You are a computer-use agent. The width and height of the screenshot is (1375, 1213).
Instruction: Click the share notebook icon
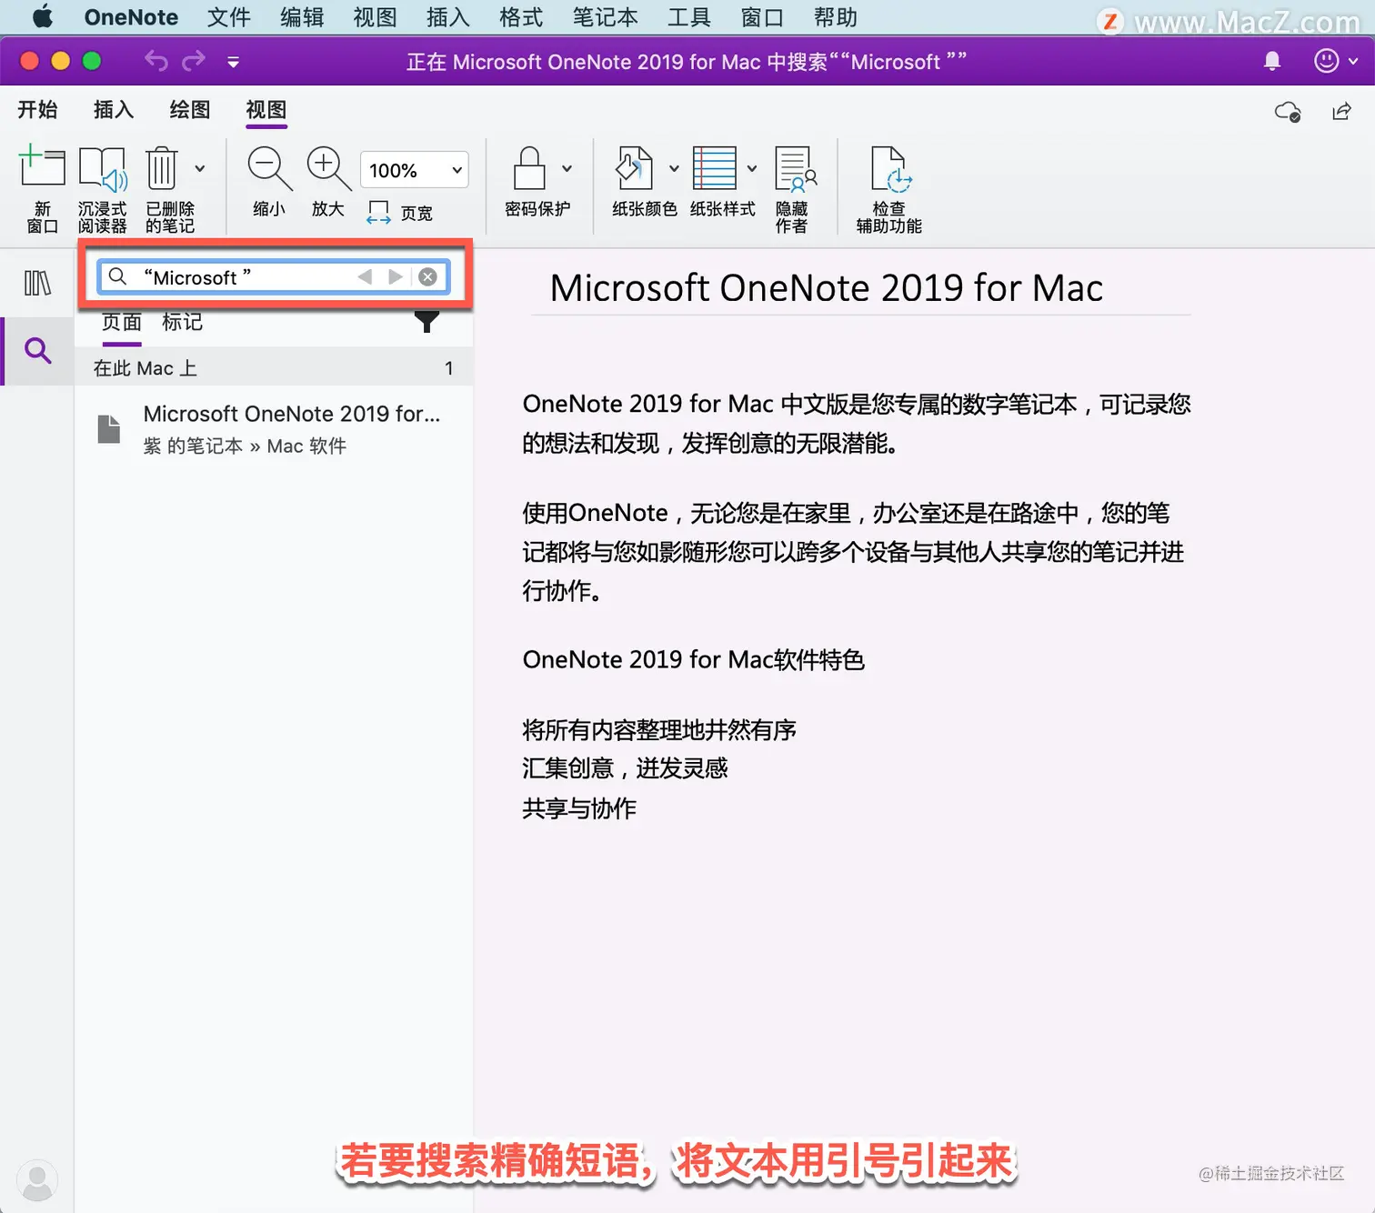click(x=1341, y=111)
